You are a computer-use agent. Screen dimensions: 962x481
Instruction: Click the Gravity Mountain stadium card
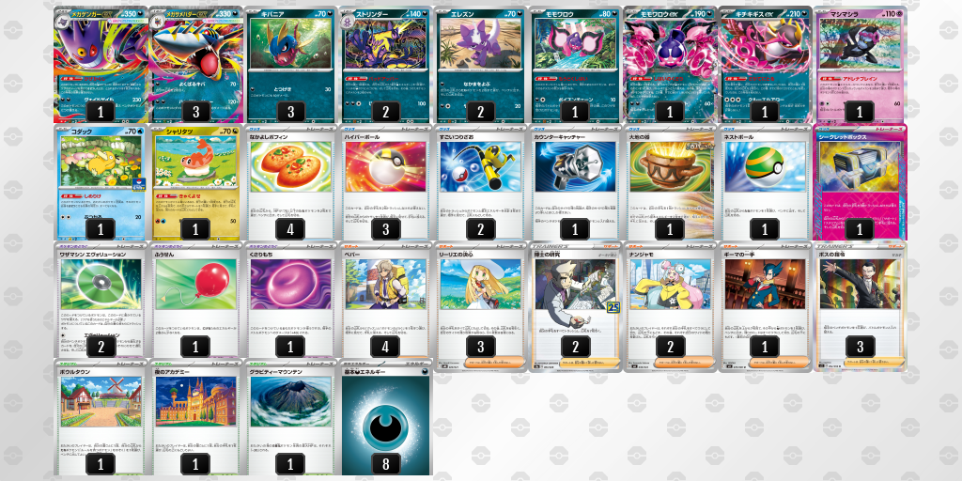(291, 418)
